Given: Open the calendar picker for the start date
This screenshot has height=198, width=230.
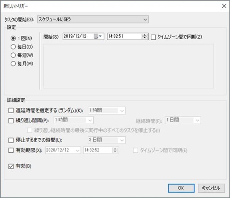Looking at the screenshot, I should (x=98, y=36).
